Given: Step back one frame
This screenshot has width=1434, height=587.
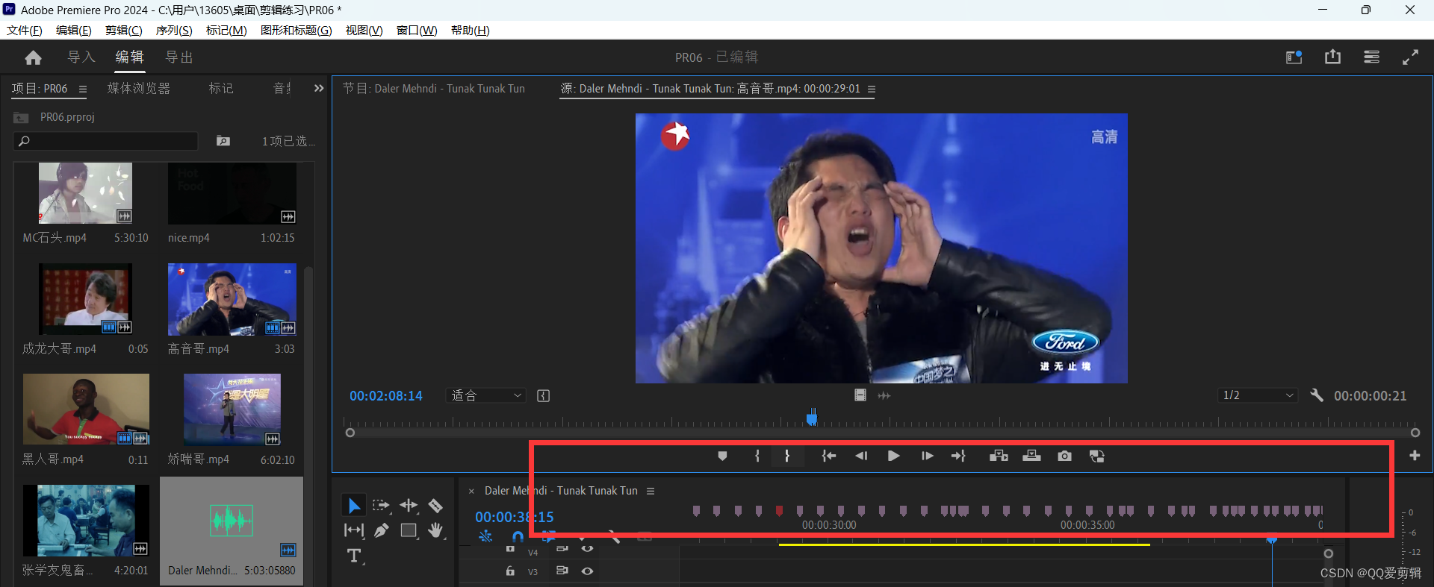Looking at the screenshot, I should pos(861,456).
